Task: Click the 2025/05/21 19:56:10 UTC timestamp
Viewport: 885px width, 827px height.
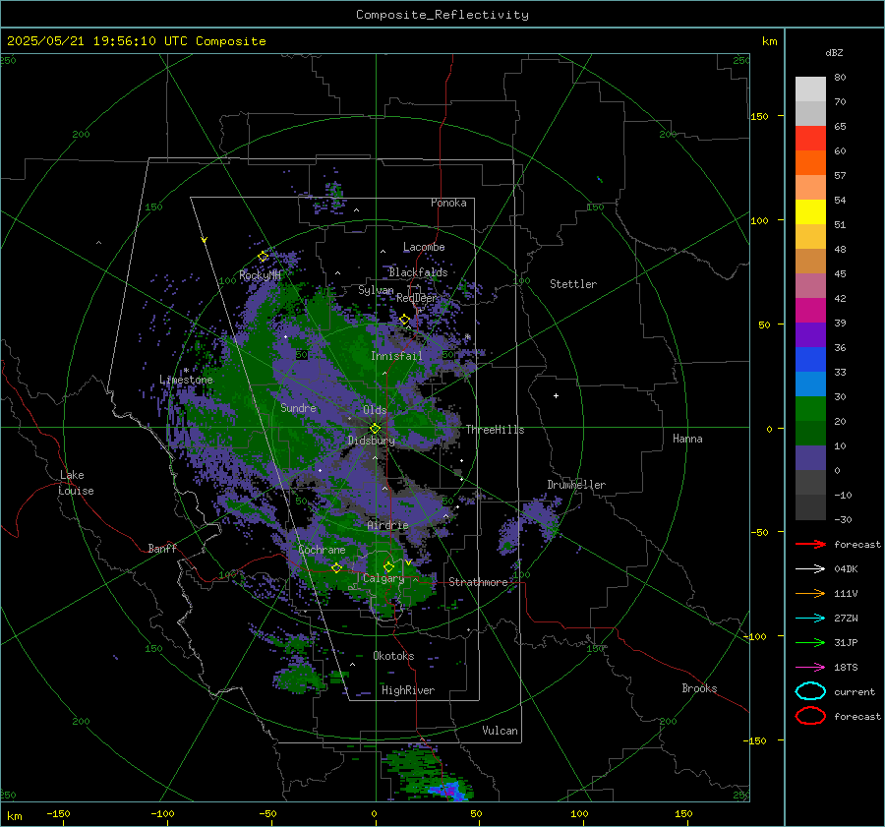Action: 136,41
